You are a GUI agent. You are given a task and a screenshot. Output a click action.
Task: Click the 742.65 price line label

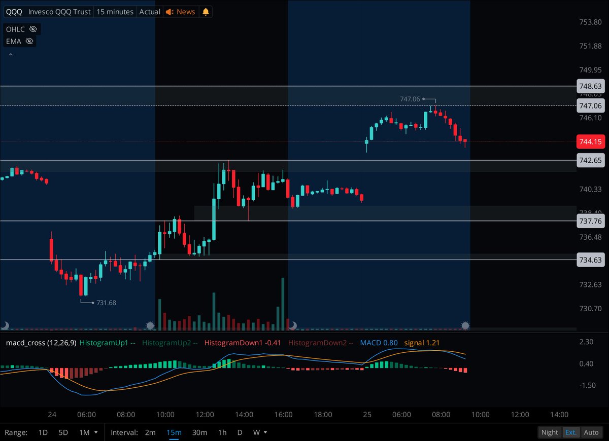click(x=590, y=160)
